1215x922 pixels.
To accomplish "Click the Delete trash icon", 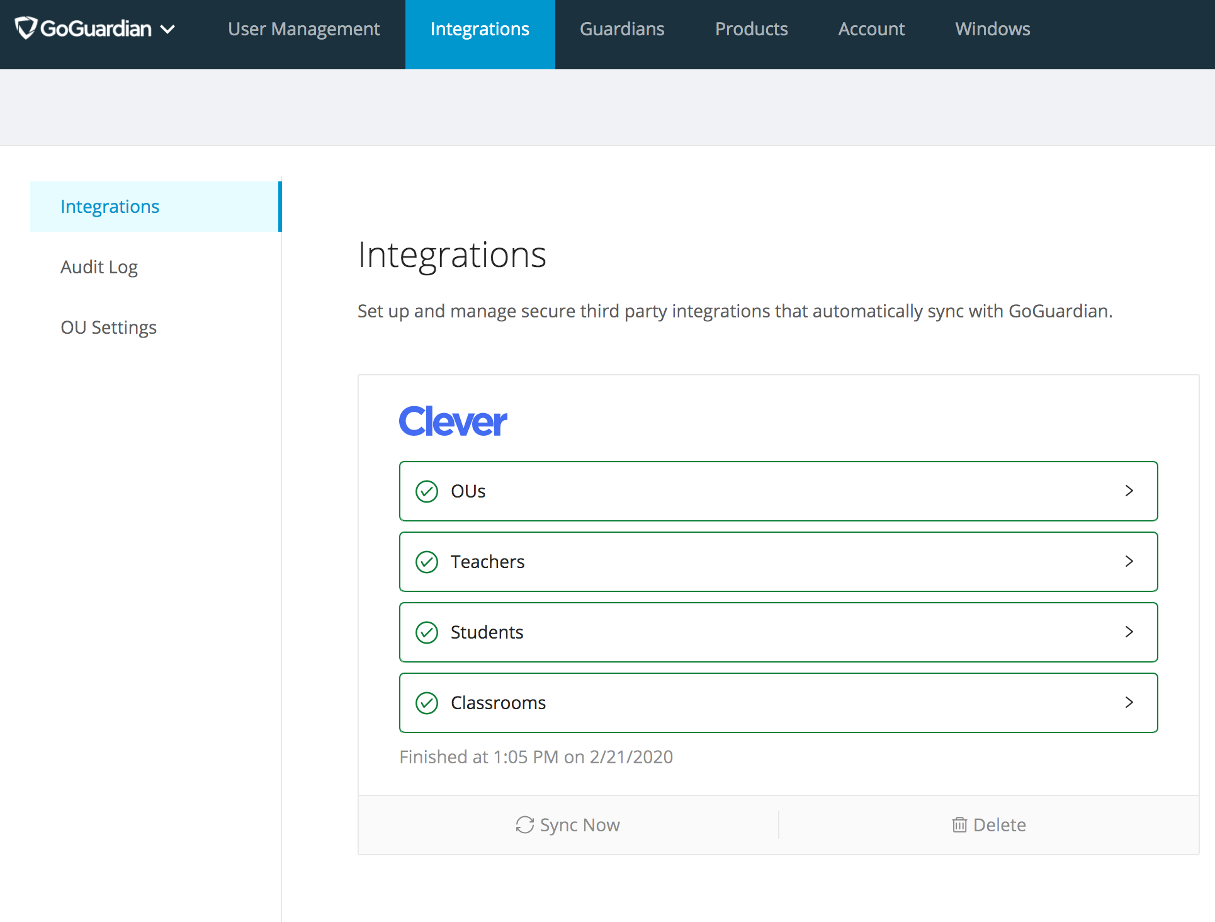I will click(959, 825).
